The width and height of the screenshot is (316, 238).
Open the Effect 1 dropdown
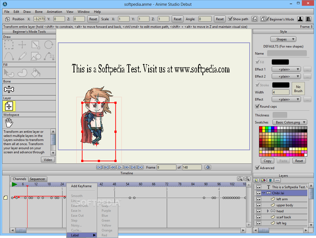[286, 69]
